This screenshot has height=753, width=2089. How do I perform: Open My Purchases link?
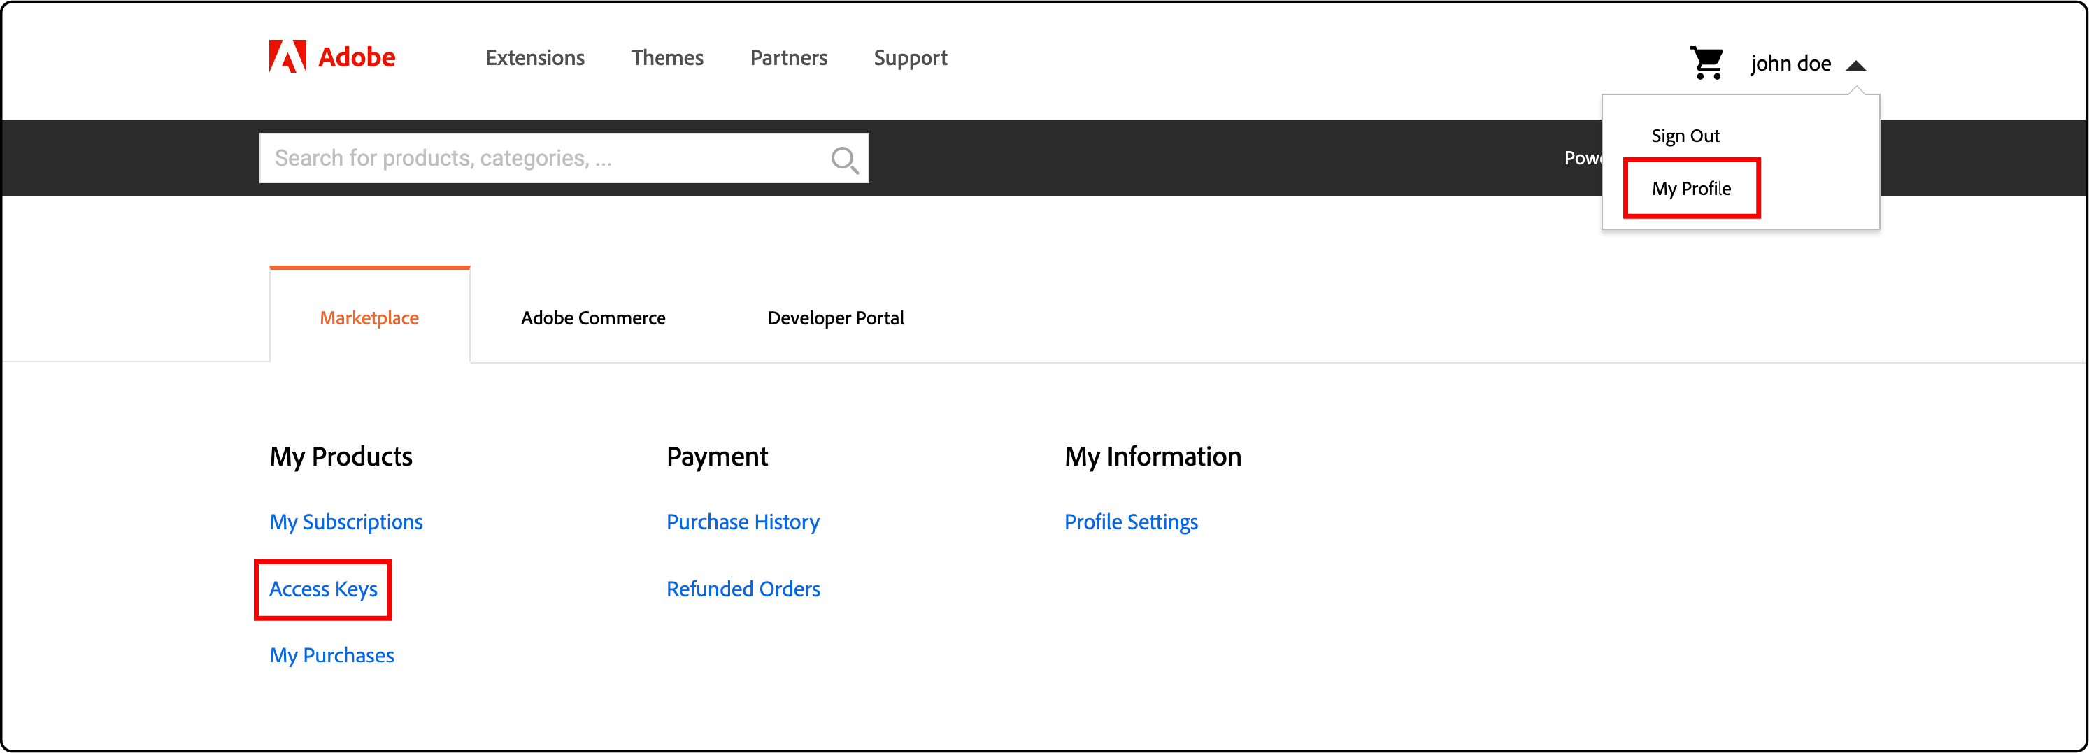point(331,655)
